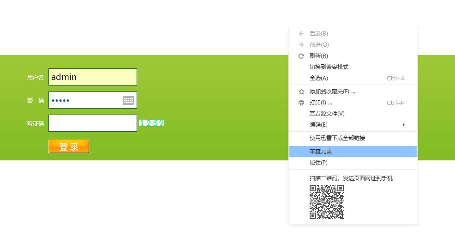Image resolution: width=455 pixels, height=232 pixels.
Task: Focus the 密码 password input field
Action: point(85,100)
